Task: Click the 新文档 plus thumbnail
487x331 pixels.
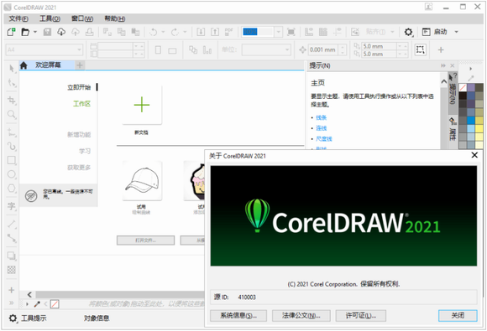Action: [x=142, y=105]
